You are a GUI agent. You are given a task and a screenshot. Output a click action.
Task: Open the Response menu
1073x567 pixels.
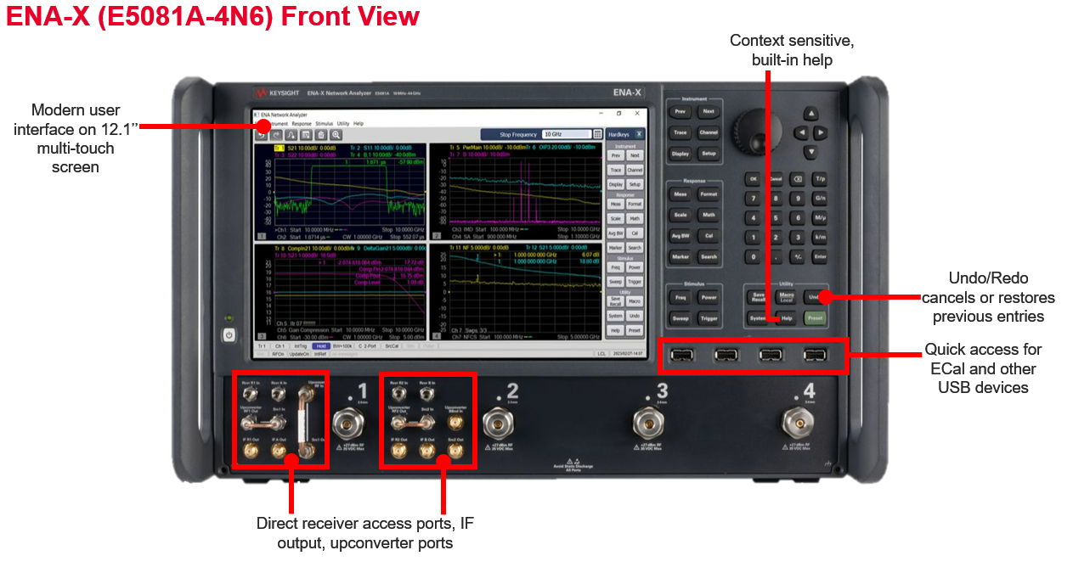point(302,124)
